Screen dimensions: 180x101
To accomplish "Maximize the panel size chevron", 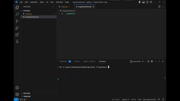I will (x=159, y=61).
